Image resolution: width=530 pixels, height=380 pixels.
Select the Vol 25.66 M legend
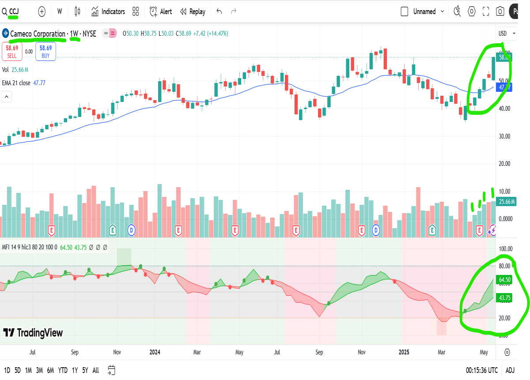click(15, 70)
